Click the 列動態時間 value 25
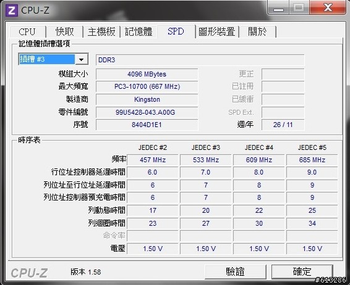Screen dimensions: 350x285 312,210
